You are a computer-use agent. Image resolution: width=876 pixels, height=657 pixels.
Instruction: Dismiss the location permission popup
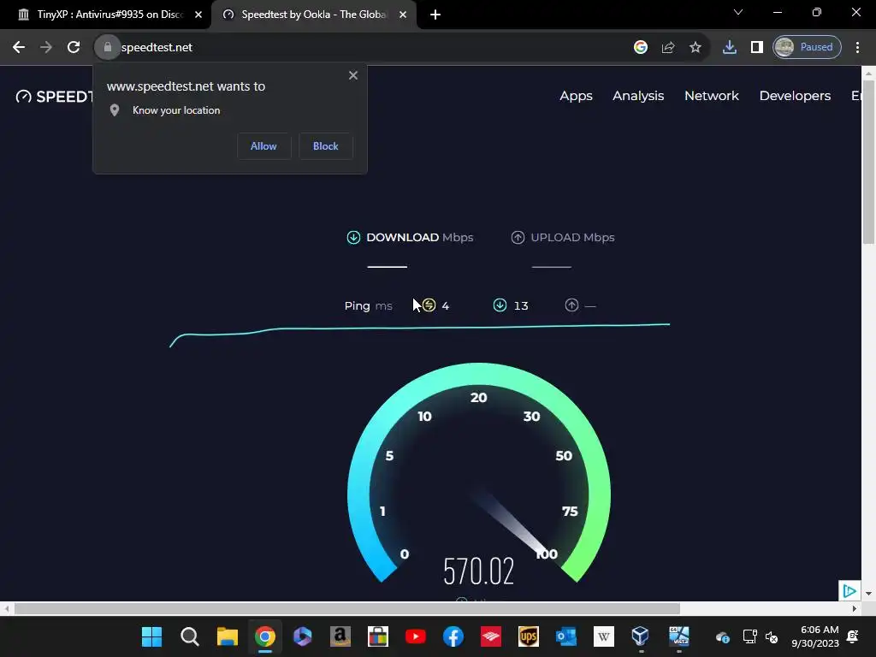pos(353,75)
